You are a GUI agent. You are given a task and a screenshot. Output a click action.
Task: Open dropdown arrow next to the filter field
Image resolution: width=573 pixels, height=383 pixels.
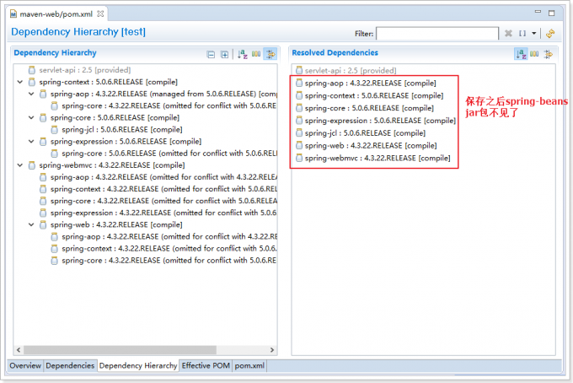(x=533, y=34)
